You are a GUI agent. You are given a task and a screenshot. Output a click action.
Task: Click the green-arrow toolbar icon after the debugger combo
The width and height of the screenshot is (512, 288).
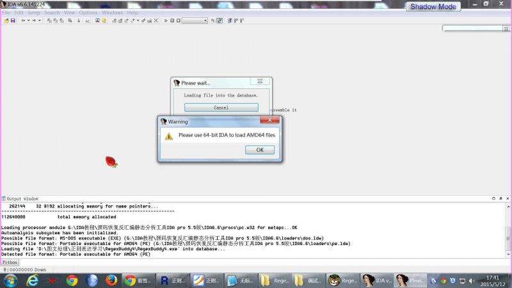coord(220,20)
